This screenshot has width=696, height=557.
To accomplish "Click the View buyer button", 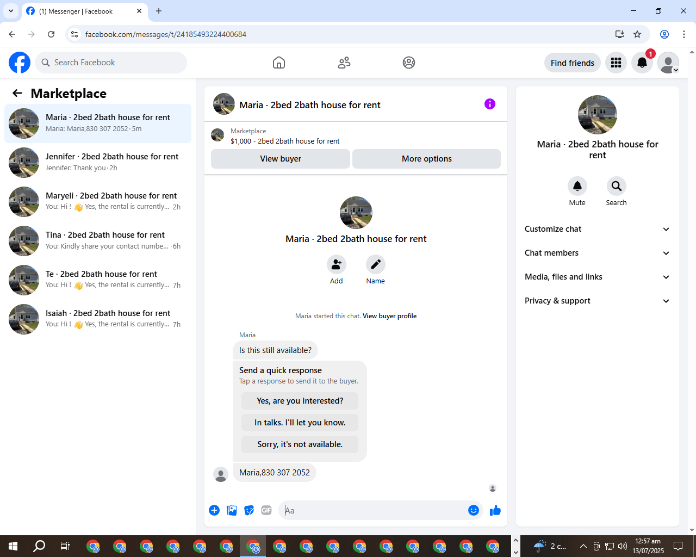I will [x=281, y=159].
